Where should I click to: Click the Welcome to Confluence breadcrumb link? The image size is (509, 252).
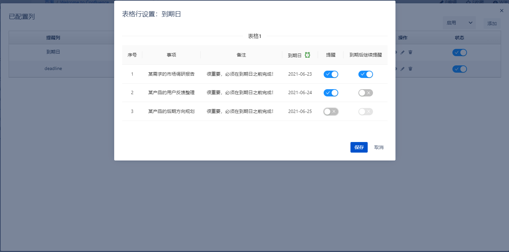click(84, 2)
